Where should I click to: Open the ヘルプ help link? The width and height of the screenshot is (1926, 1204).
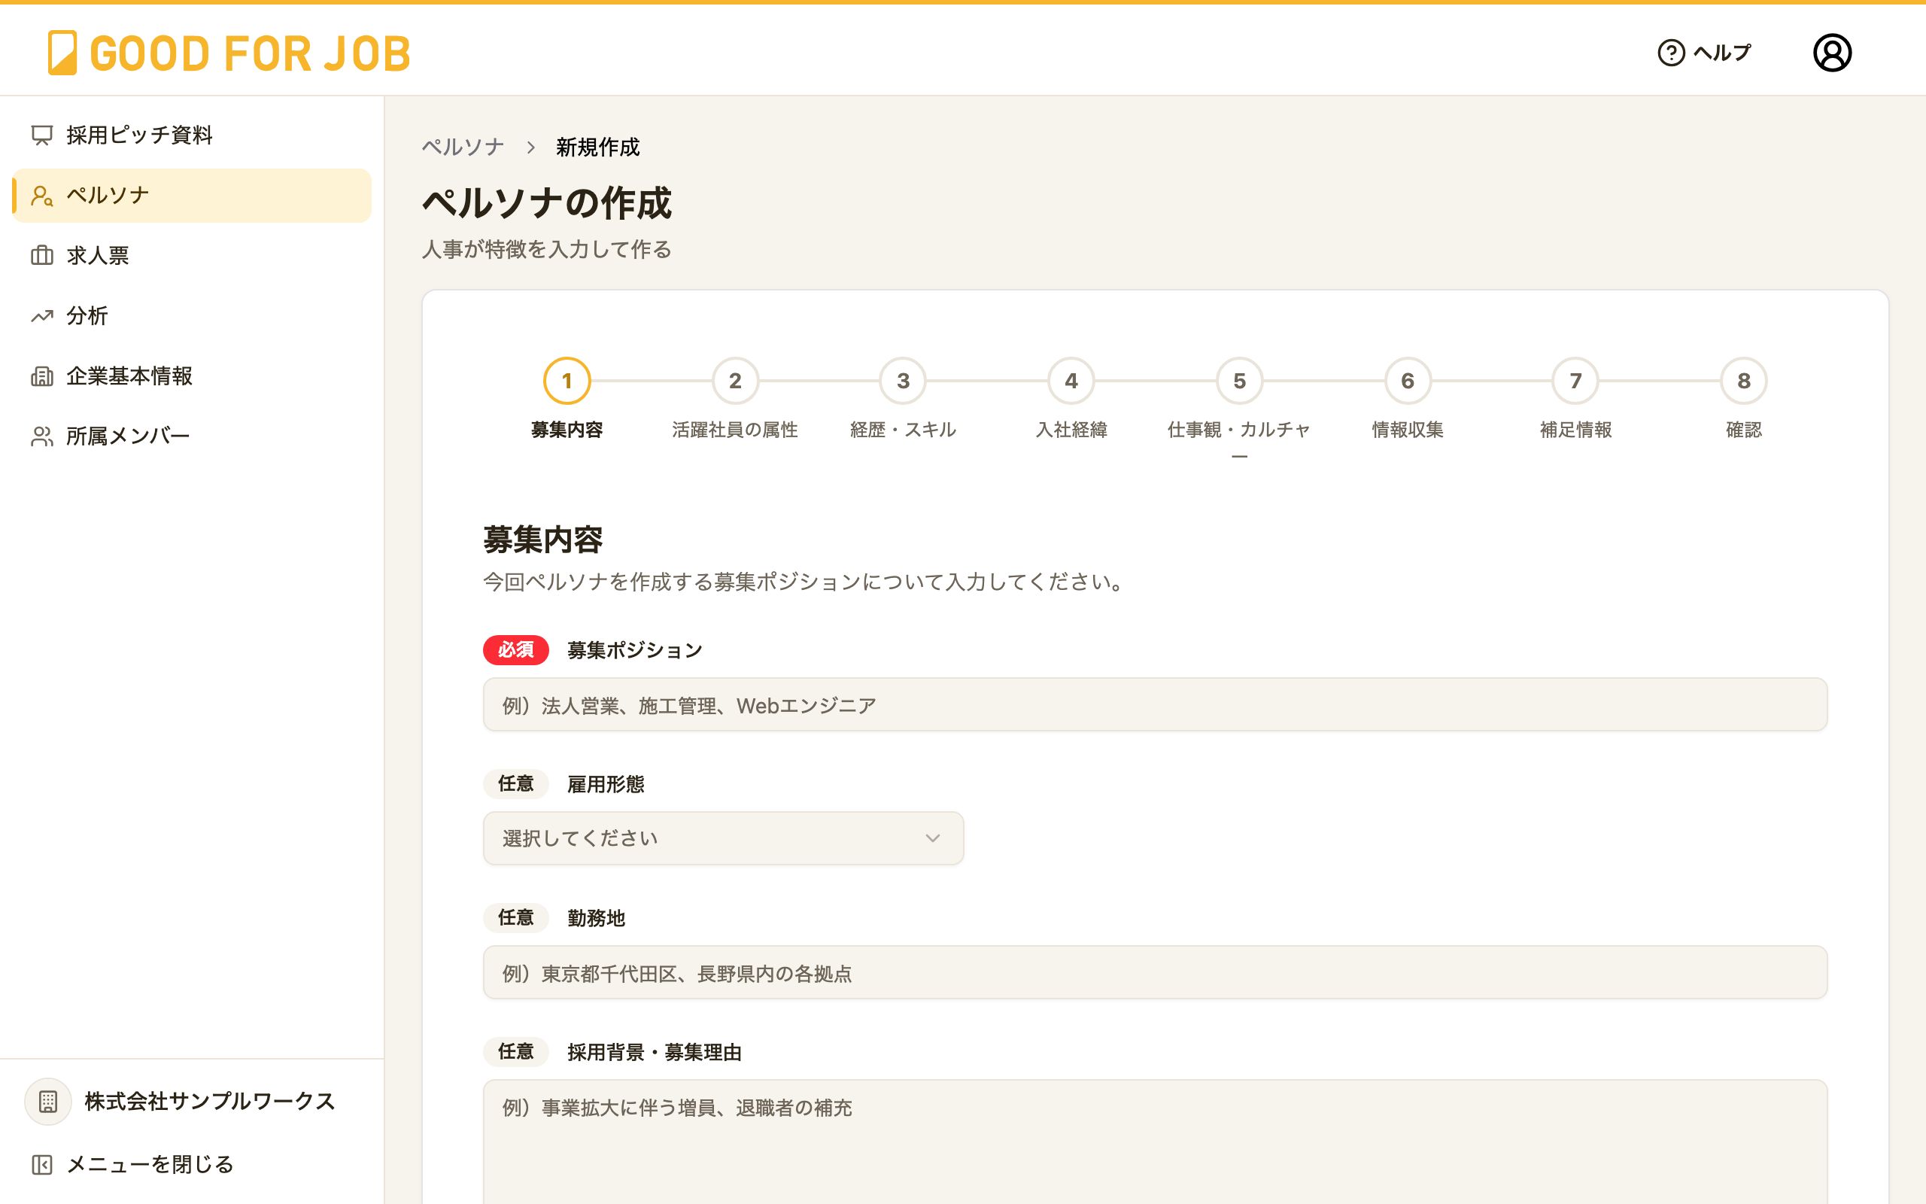1704,53
